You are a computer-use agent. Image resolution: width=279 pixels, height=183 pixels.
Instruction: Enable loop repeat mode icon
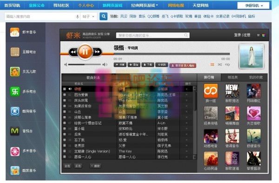coord(227,64)
